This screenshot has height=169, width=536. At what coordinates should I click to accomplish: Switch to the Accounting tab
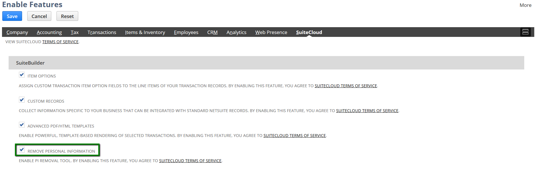(49, 32)
